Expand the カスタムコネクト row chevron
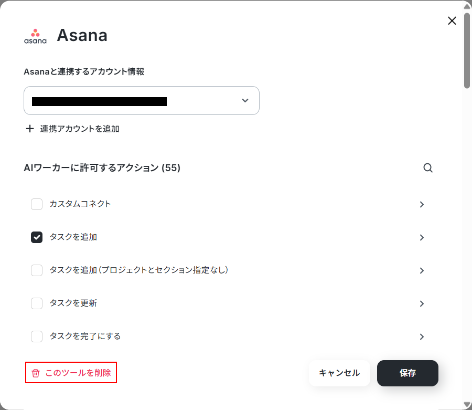Image resolution: width=472 pixels, height=410 pixels. point(422,205)
